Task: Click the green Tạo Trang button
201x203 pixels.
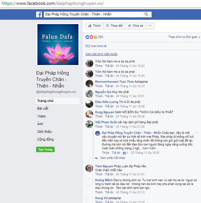Action: click(45, 150)
